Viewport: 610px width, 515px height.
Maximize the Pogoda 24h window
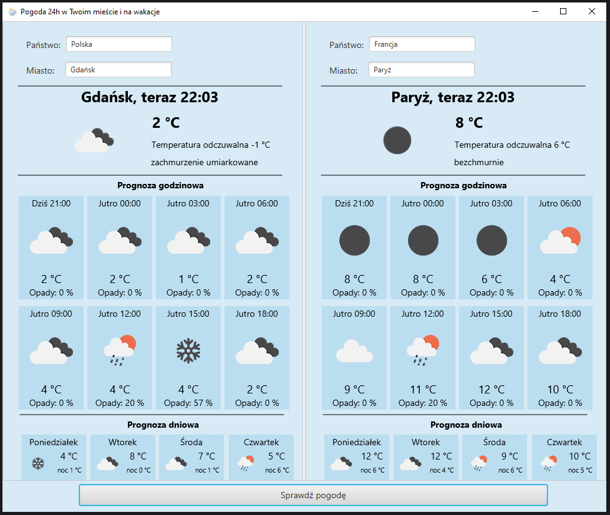click(563, 11)
